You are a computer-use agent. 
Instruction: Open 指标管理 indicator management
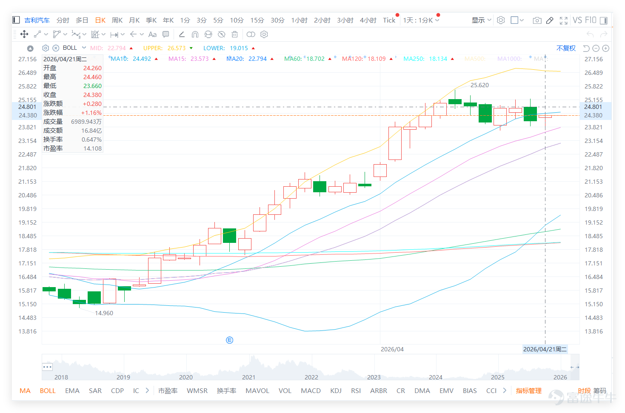click(x=529, y=390)
